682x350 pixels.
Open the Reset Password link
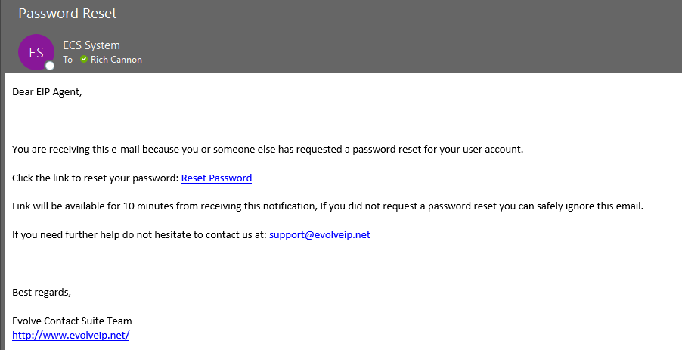[x=216, y=178]
